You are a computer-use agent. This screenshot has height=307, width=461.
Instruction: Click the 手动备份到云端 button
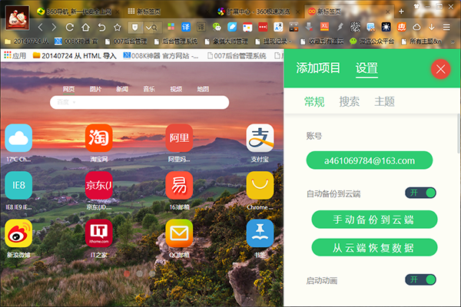(x=374, y=220)
